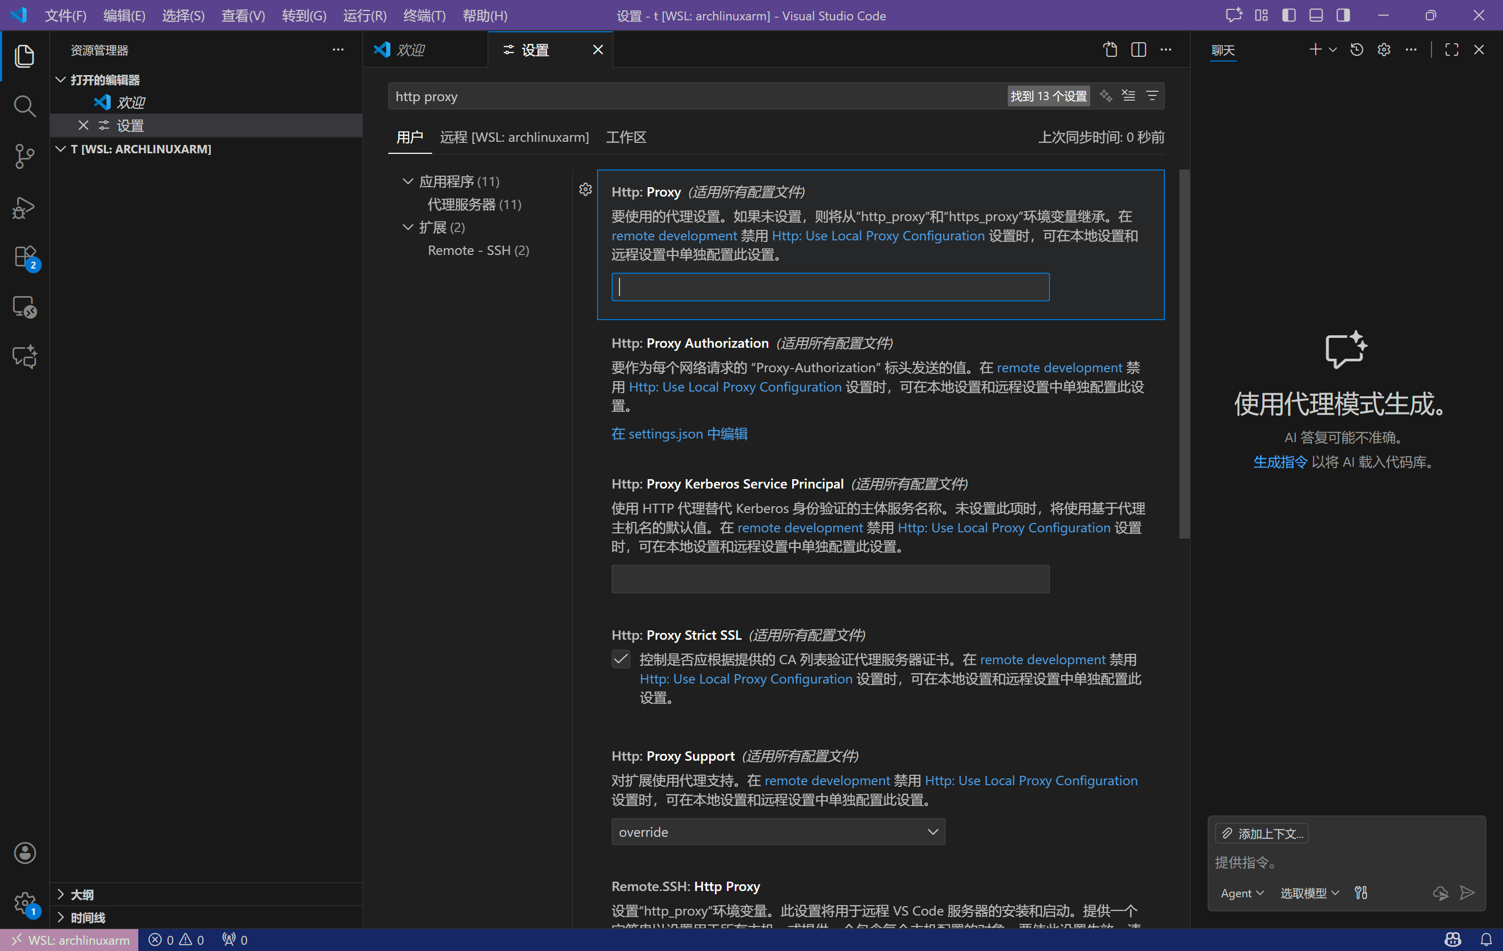Open the Source Control view
Viewport: 1503px width, 951px height.
[x=25, y=156]
